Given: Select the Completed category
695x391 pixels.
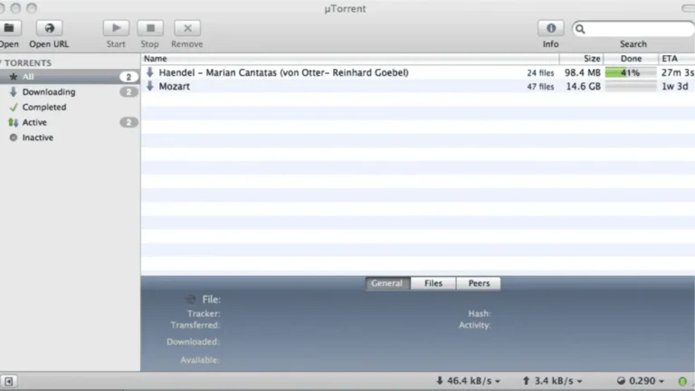Looking at the screenshot, I should pos(70,107).
